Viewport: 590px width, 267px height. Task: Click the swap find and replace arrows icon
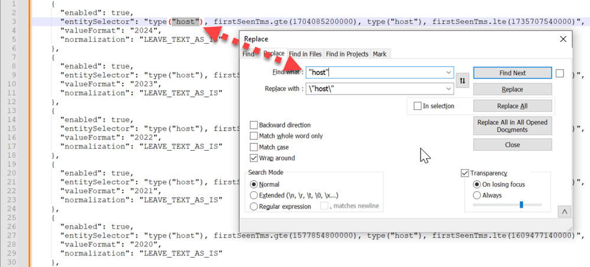coord(463,81)
